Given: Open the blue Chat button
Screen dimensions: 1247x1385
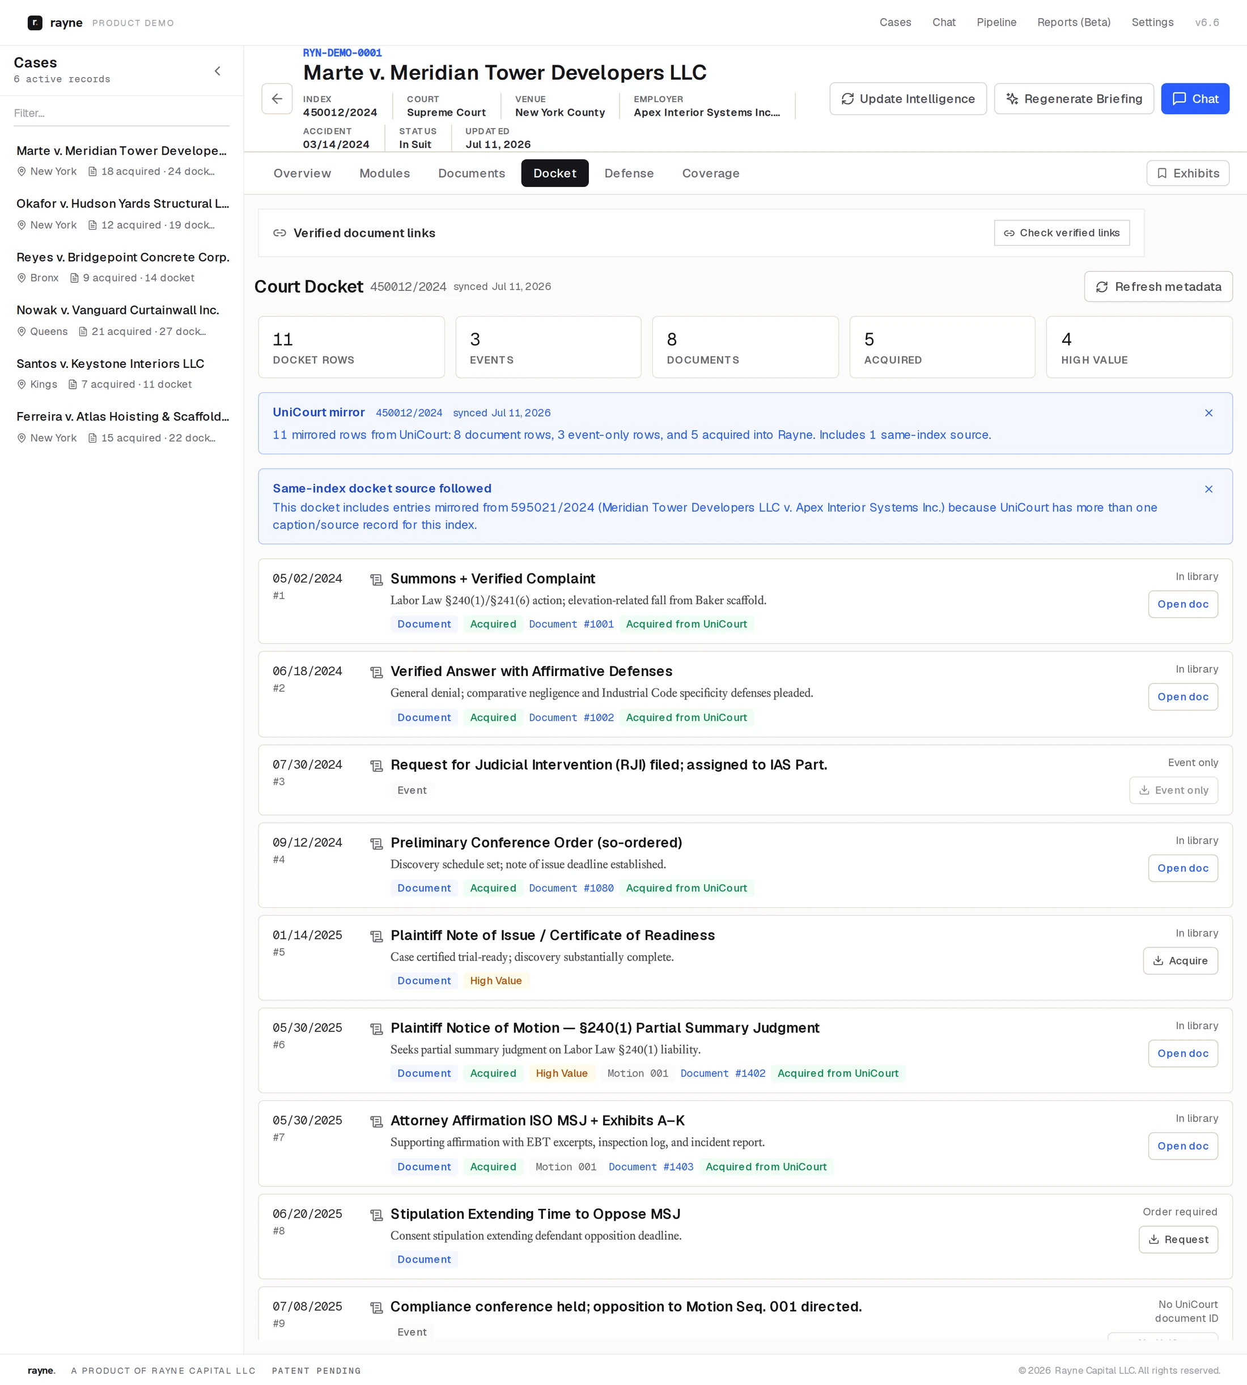Looking at the screenshot, I should (x=1195, y=99).
